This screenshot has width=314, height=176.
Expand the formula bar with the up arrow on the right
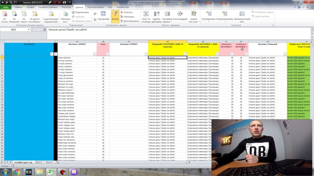[x=312, y=29]
